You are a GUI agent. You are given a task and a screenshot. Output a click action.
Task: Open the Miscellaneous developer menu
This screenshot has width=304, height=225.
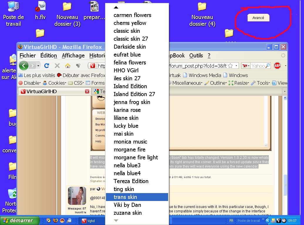point(185,83)
